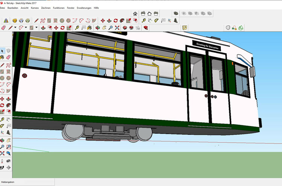The width and height of the screenshot is (282, 186).
Task: Open the Extension Warehouse
Action: point(131,28)
